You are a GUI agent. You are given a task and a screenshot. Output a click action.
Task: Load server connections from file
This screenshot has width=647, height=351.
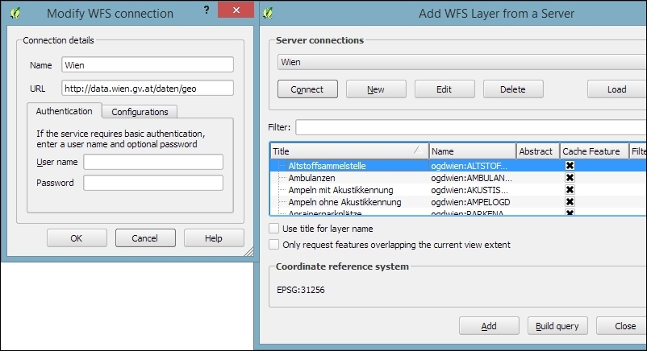[617, 89]
